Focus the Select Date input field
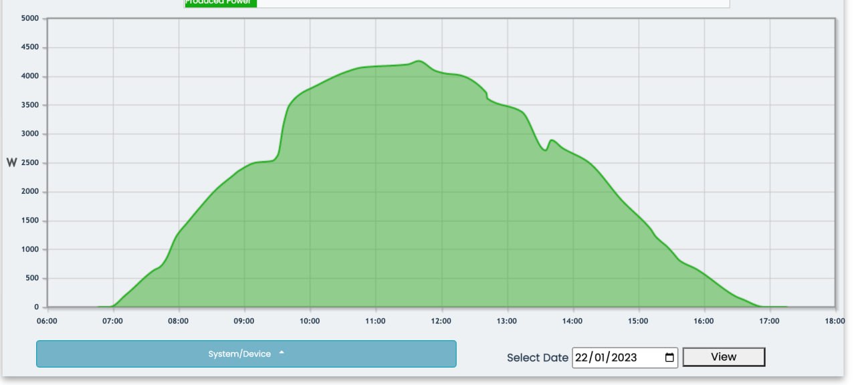This screenshot has width=856, height=385. click(x=625, y=358)
